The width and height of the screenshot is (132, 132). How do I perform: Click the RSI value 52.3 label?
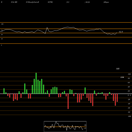click(121, 32)
